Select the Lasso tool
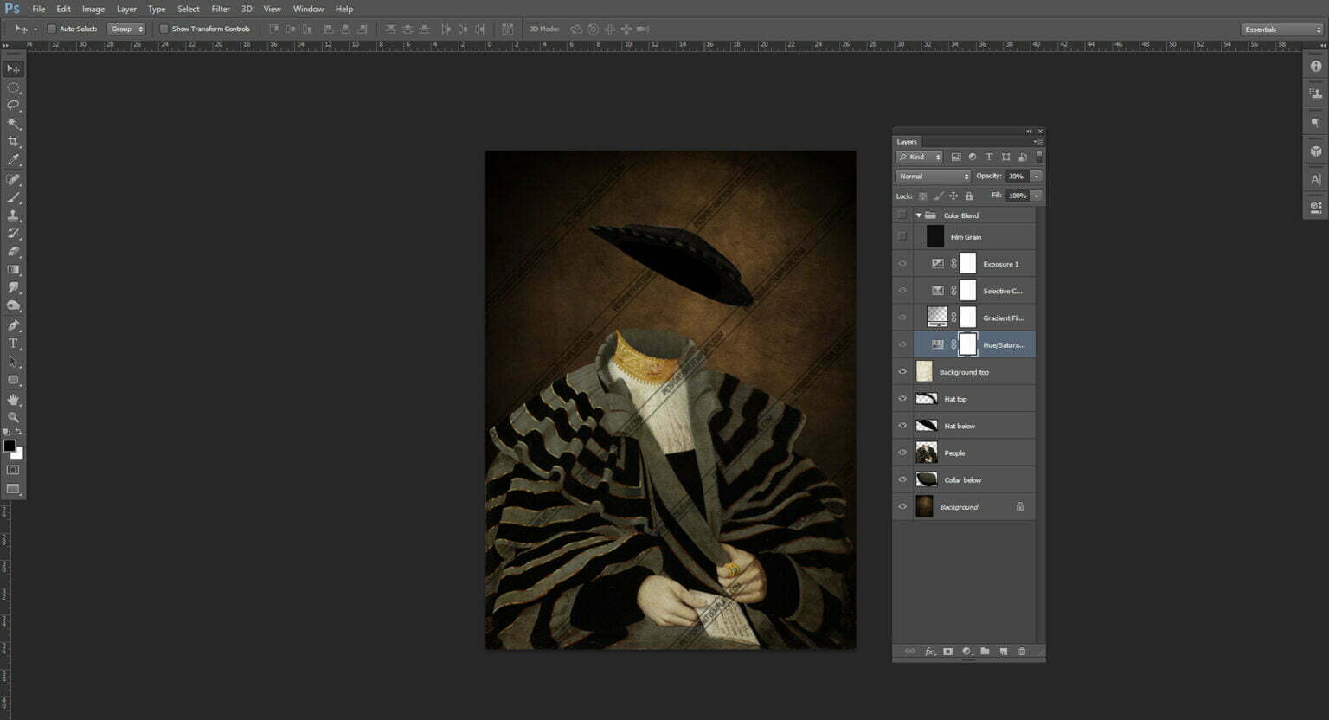This screenshot has width=1329, height=720. tap(14, 106)
